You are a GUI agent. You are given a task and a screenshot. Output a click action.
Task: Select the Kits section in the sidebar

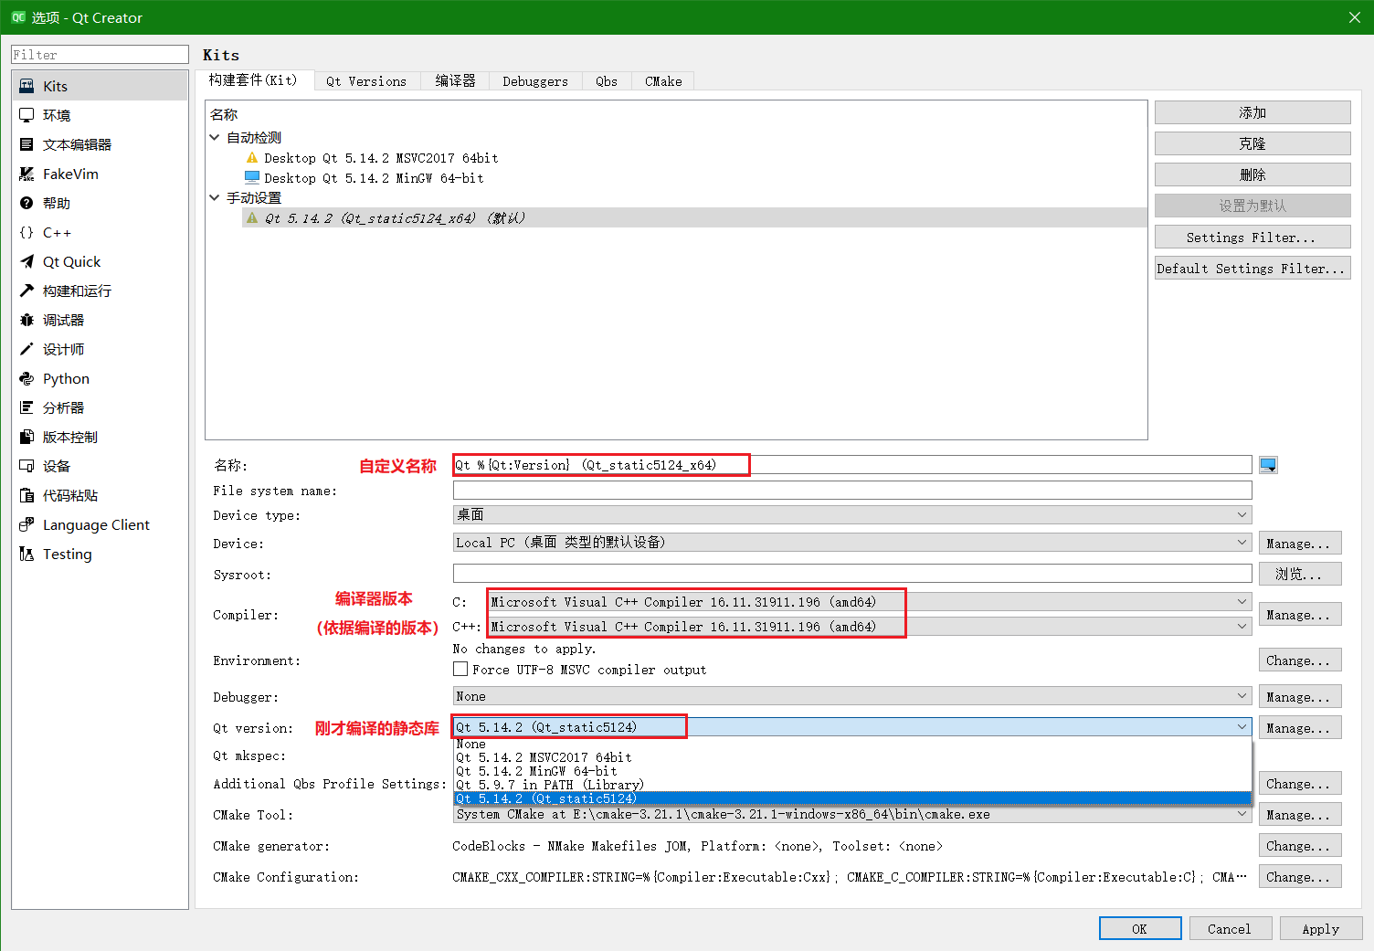[55, 85]
